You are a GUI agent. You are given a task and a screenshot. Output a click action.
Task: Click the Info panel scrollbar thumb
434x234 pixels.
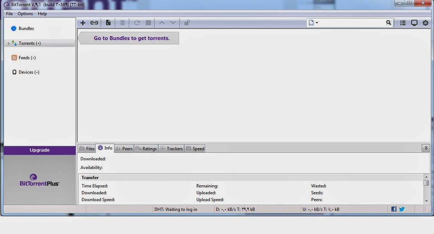pos(426,183)
